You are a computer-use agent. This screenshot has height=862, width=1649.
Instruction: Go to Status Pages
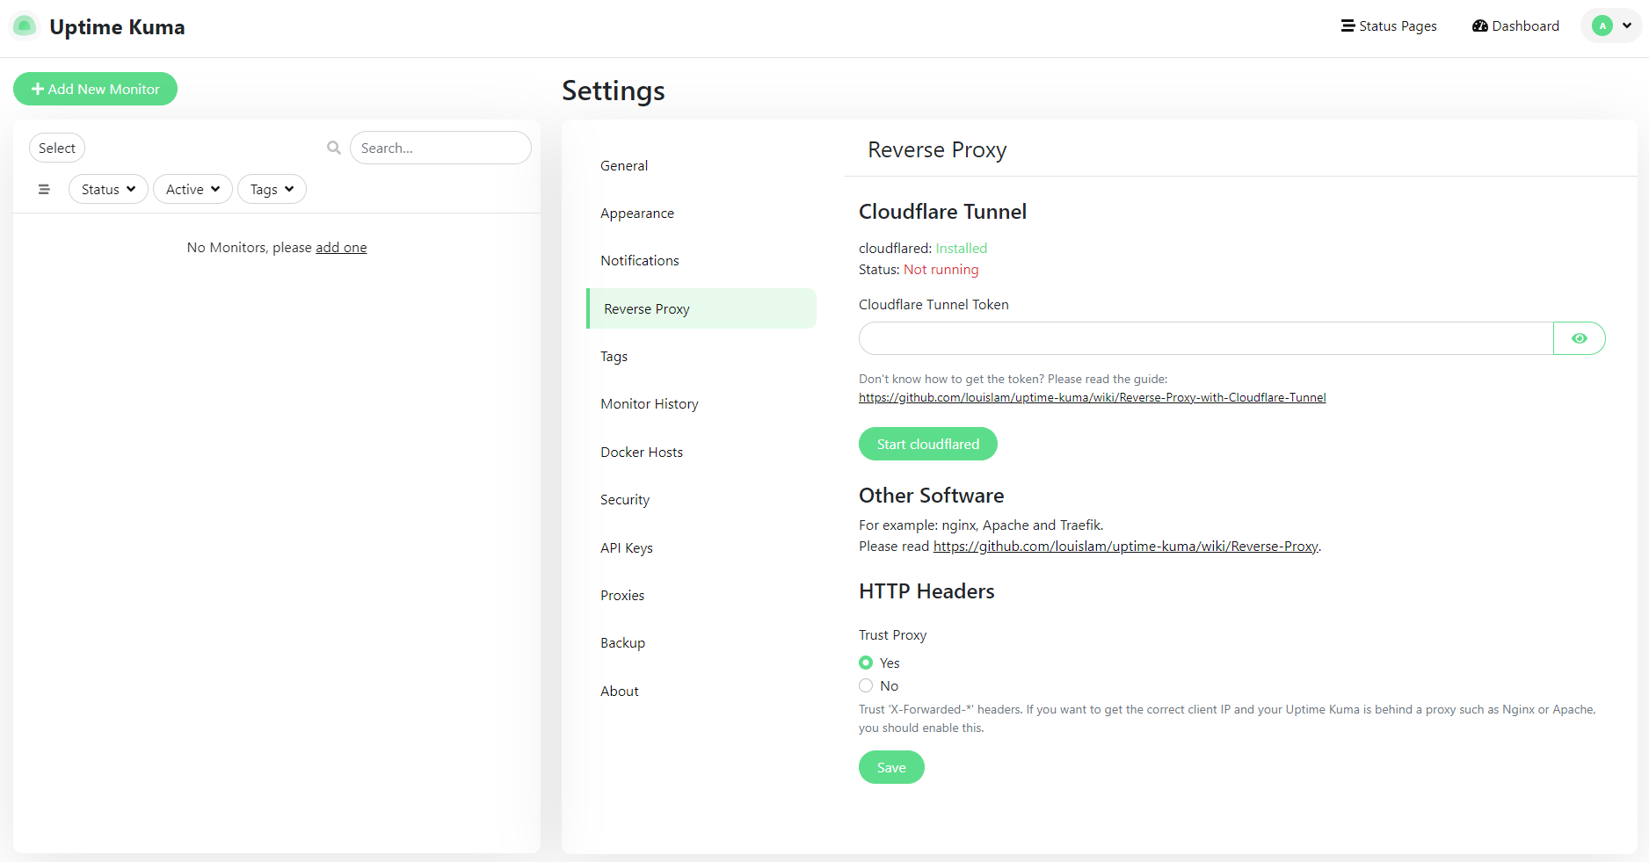[x=1389, y=26]
